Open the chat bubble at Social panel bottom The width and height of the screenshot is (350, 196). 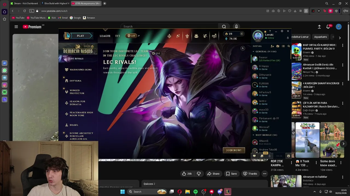click(x=254, y=156)
